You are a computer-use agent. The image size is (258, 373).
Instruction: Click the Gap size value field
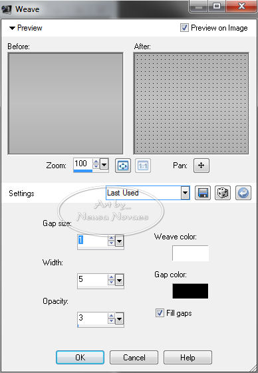[92, 241]
